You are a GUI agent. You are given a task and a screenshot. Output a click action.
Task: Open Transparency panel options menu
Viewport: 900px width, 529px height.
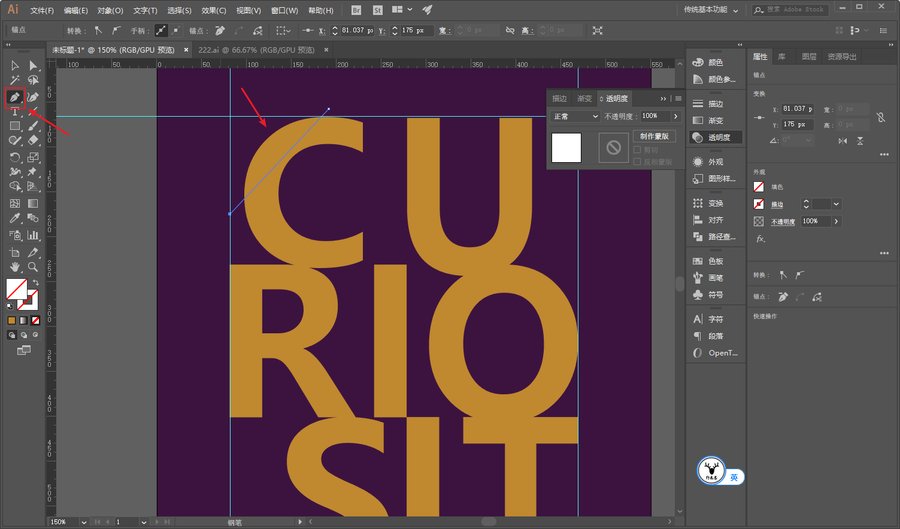[678, 99]
